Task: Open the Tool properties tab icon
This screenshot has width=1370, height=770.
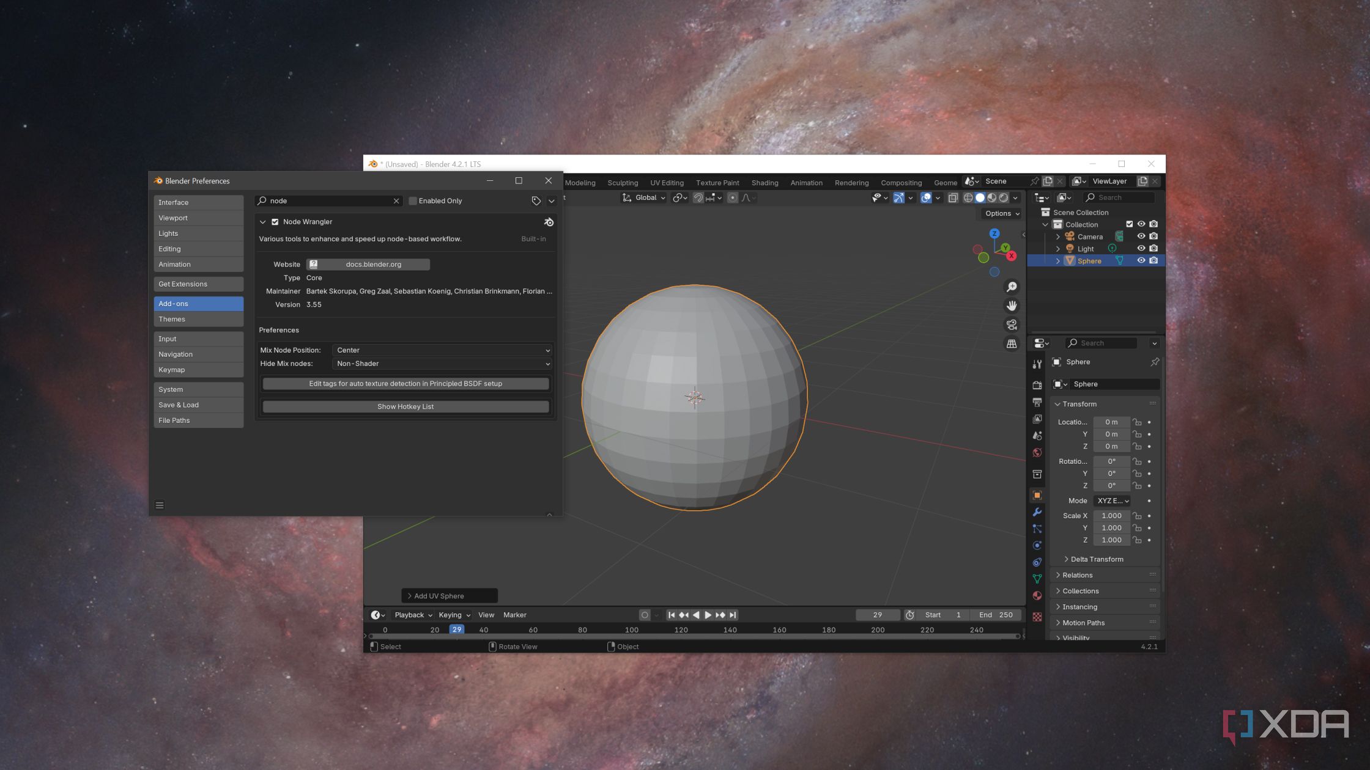Action: click(x=1037, y=364)
